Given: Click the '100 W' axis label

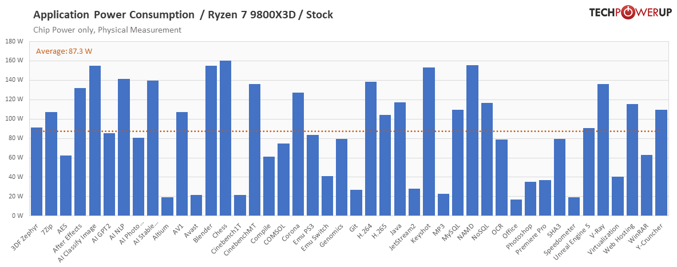Looking at the screenshot, I should click(x=14, y=119).
